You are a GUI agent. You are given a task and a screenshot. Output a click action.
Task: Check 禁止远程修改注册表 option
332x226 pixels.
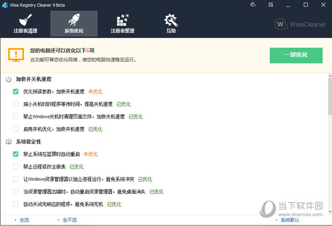point(15,166)
